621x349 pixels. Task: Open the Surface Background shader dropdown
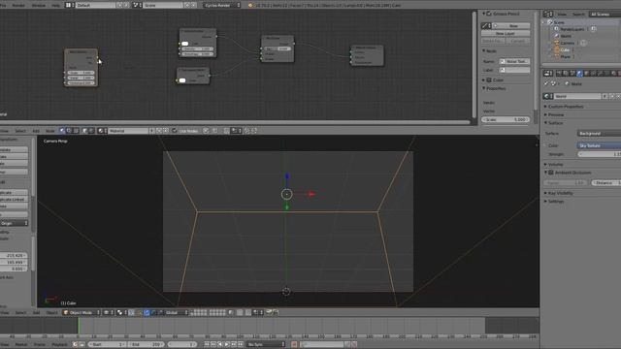(599, 134)
